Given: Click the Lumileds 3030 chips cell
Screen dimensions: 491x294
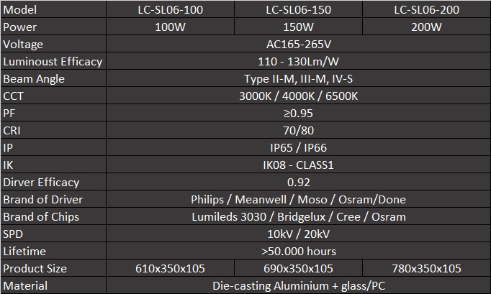Looking at the screenshot, I should (x=298, y=217).
